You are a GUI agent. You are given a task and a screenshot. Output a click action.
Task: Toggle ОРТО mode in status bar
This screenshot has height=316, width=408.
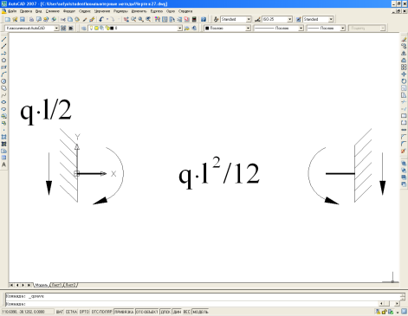84,312
